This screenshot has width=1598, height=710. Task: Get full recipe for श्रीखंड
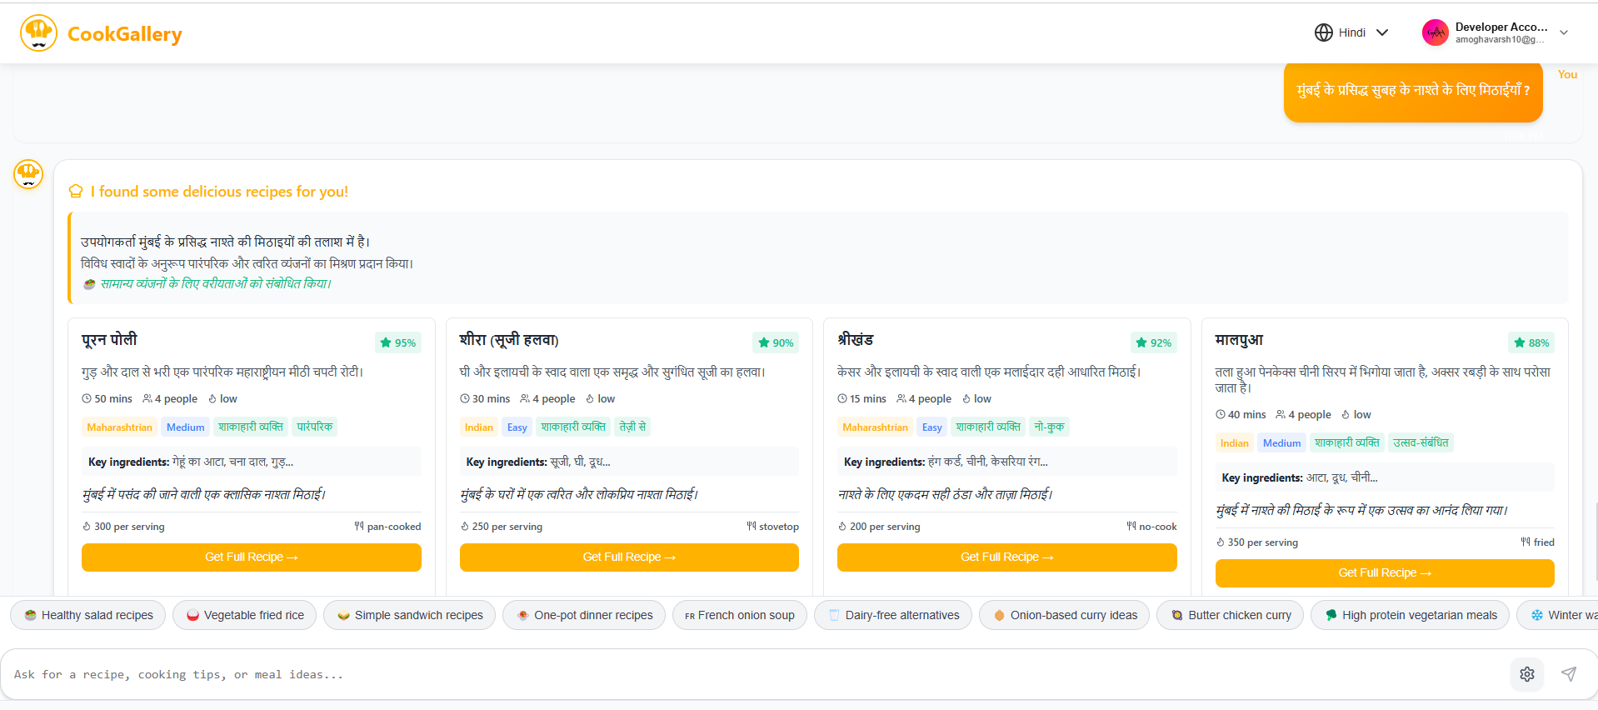[1006, 557]
